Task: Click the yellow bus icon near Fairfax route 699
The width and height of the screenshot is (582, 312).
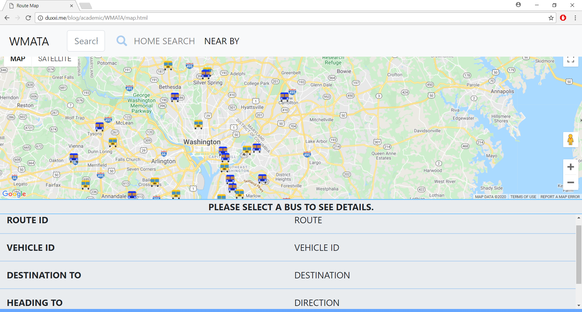Action: (x=85, y=185)
